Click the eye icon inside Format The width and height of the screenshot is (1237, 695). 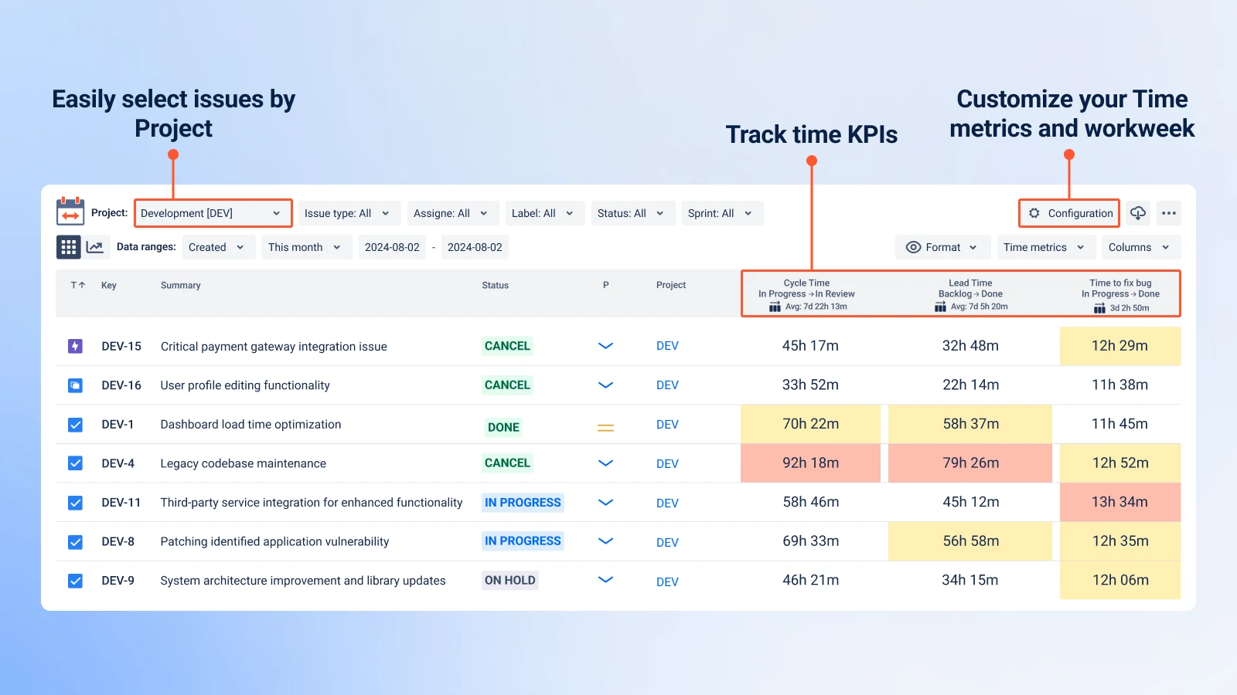pos(915,247)
